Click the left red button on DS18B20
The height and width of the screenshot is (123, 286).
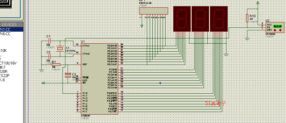coord(275,30)
